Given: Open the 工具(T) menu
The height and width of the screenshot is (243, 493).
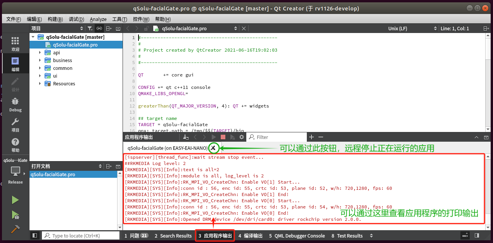Looking at the screenshot, I should [119, 19].
